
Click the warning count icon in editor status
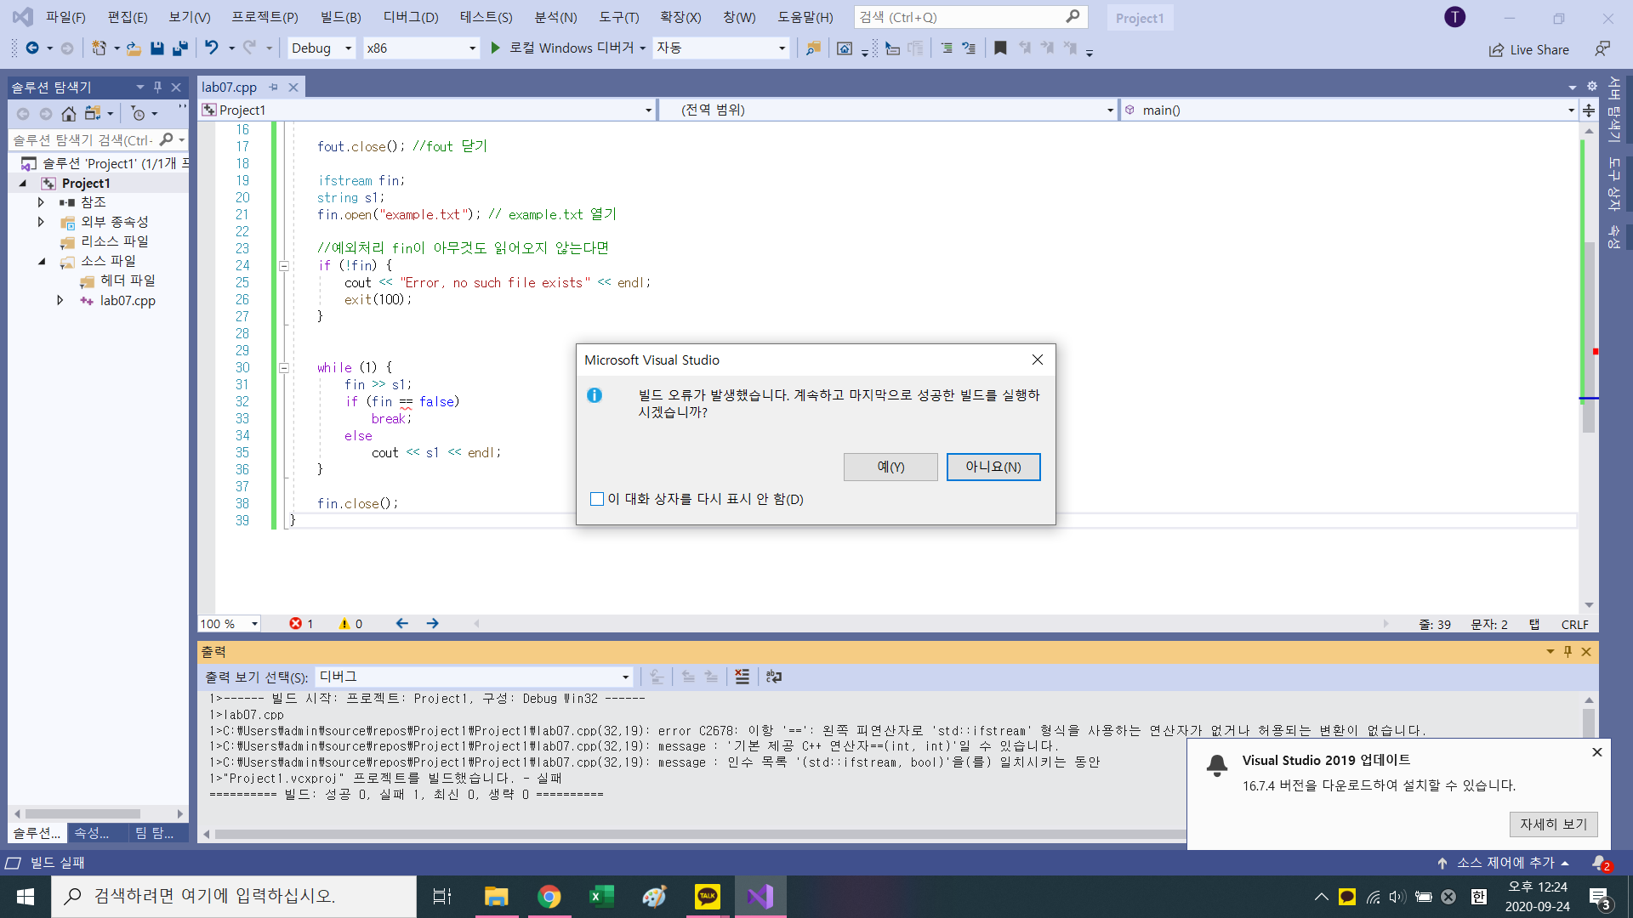click(x=344, y=624)
